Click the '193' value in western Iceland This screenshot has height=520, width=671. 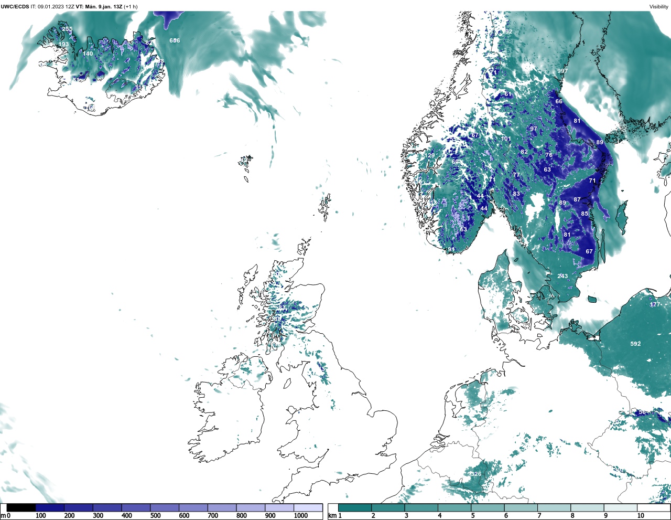63,44
